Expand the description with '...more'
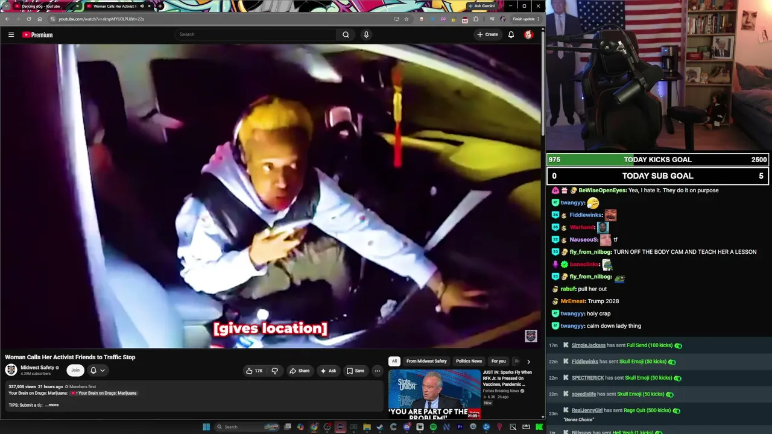 click(x=52, y=405)
